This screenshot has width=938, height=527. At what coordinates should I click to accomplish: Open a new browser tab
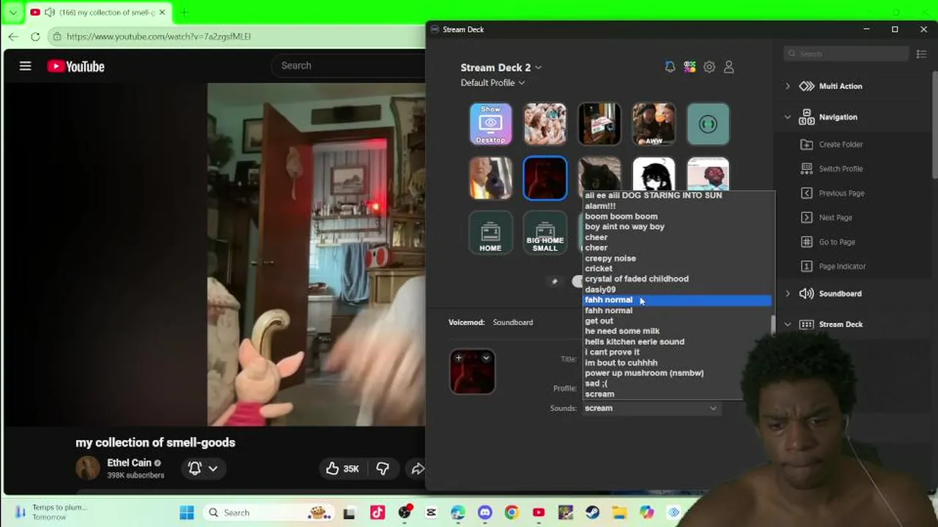pyautogui.click(x=184, y=12)
